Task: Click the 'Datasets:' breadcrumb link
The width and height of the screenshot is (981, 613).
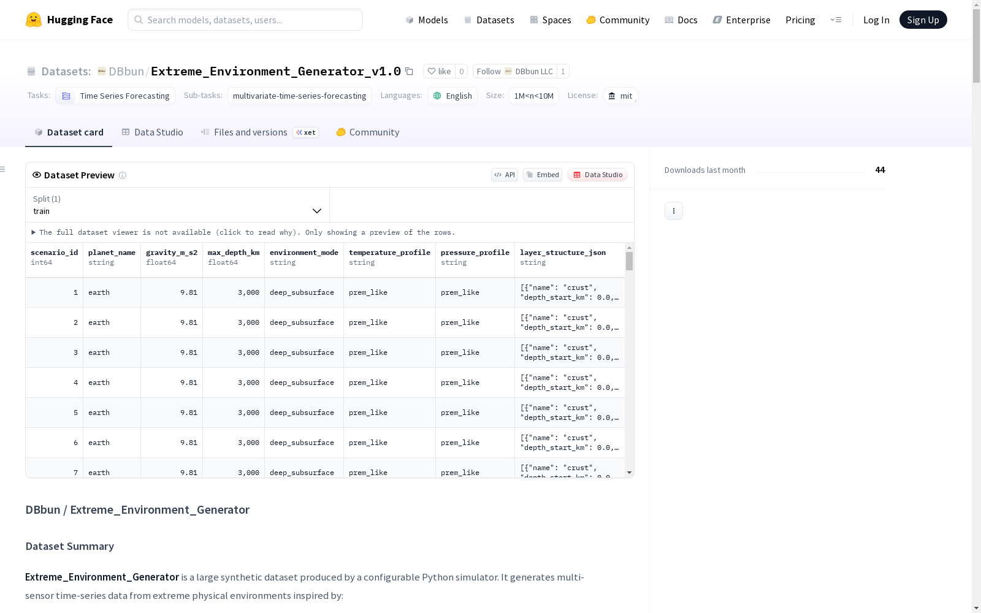Action: click(66, 71)
